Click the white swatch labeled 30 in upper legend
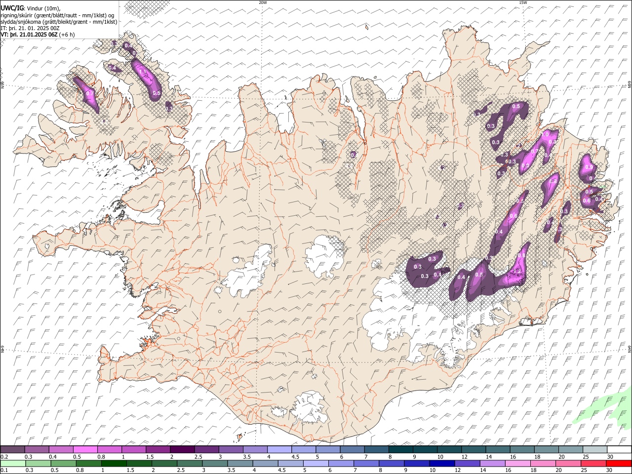 click(x=619, y=450)
